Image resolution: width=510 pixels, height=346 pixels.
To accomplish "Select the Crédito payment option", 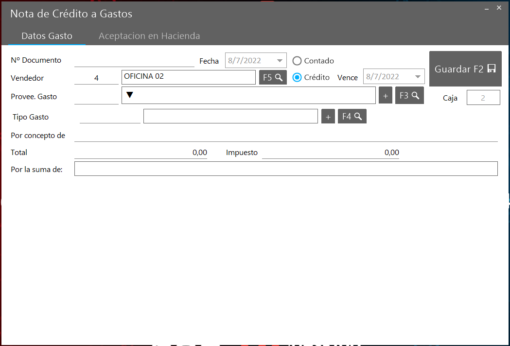I will pyautogui.click(x=297, y=77).
